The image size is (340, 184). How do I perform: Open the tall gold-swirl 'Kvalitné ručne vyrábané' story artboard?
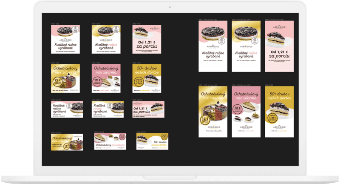coord(246,47)
